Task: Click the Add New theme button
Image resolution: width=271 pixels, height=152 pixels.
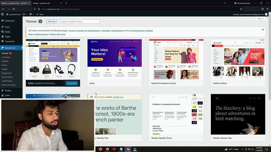Action: click(52, 22)
